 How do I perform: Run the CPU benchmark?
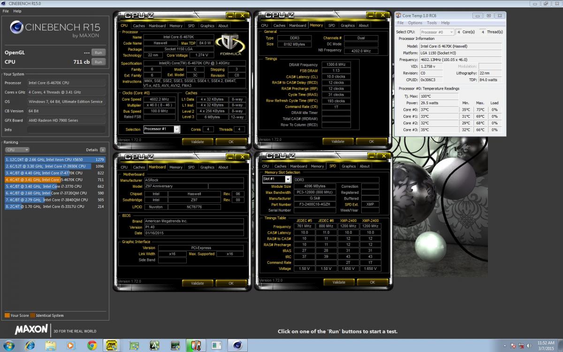tap(98, 61)
